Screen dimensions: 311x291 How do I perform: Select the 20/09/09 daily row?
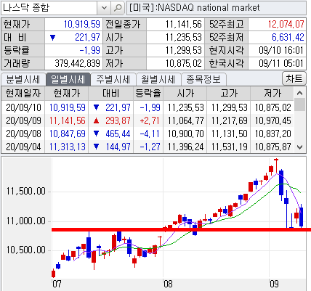coord(148,120)
